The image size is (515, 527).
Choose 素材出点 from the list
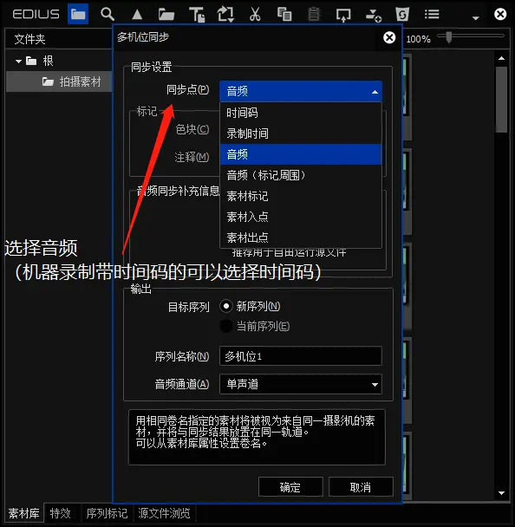tap(301, 237)
